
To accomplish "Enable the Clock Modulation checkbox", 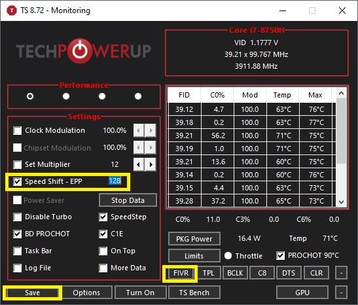I will (x=18, y=131).
